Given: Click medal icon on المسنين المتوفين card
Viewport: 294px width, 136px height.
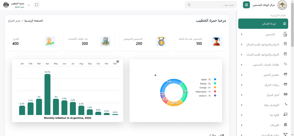Looking at the screenshot, I should click(x=161, y=41).
